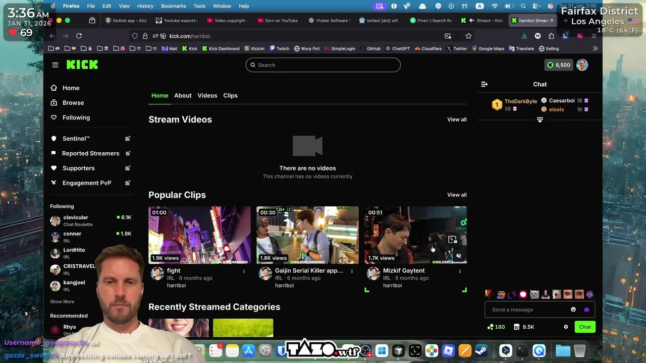Select the channel Home tab
Viewport: 646px width, 363px height.
[160, 95]
